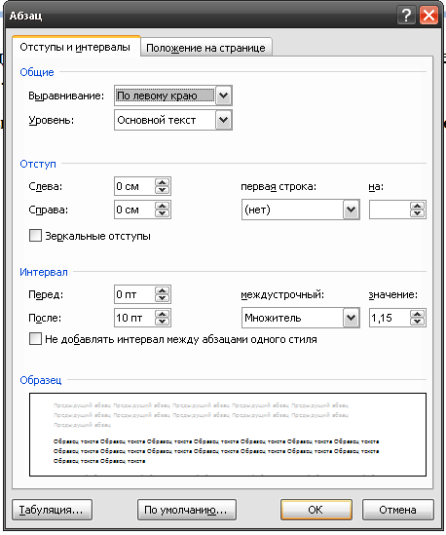
Task: Increase the значение line spacing value
Action: 418,314
